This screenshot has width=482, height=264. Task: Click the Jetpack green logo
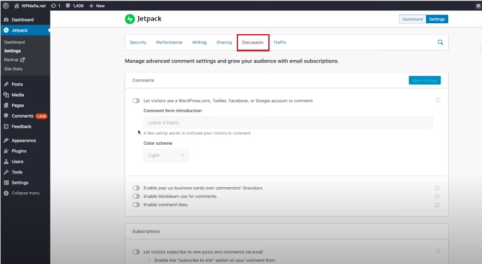click(129, 19)
